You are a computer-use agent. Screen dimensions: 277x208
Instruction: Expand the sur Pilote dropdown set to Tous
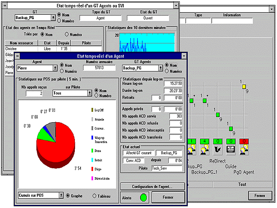point(90,93)
